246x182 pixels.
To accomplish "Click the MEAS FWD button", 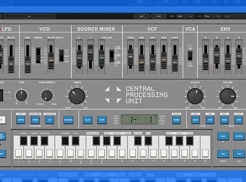I will (239, 120).
